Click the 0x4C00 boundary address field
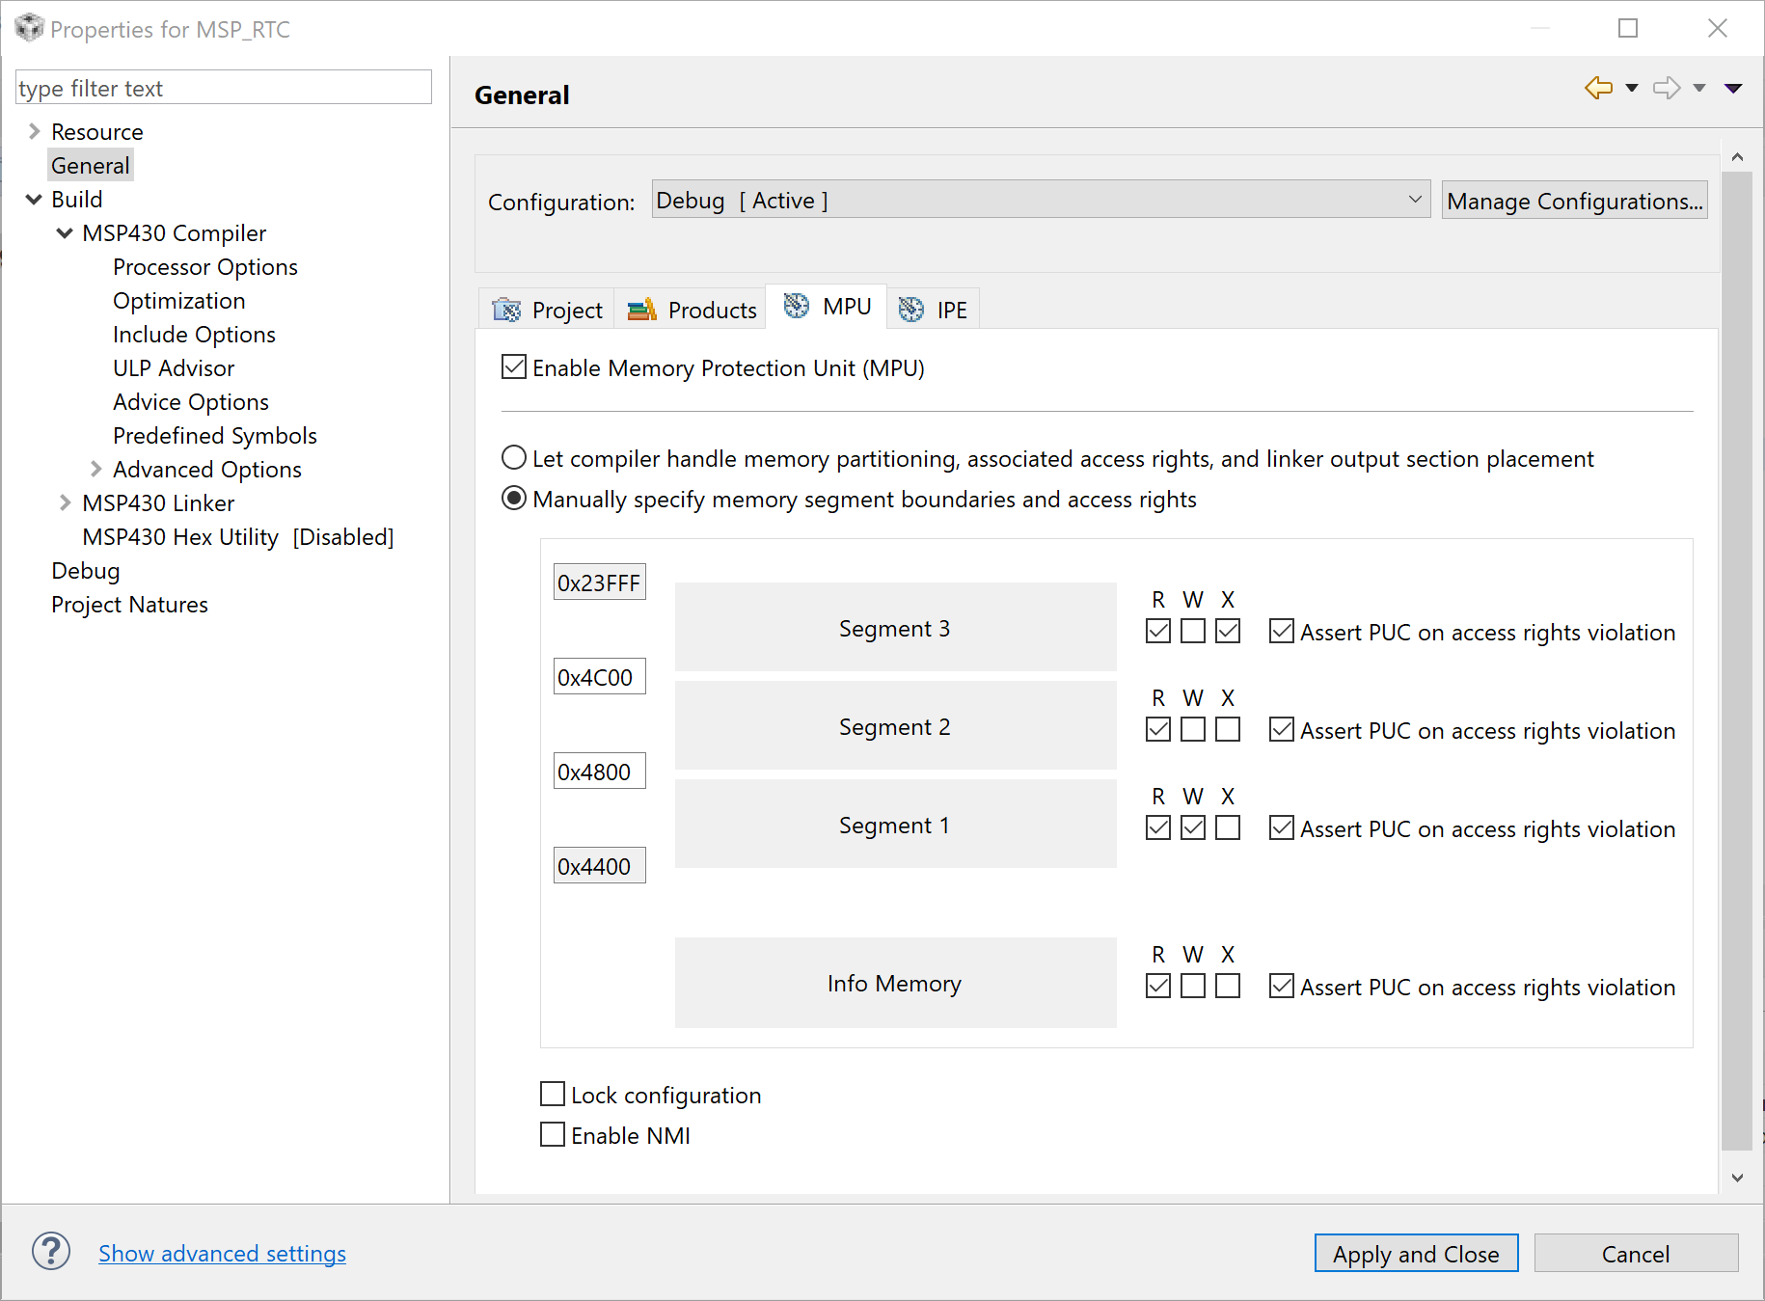Screen dimensions: 1765x1301 [599, 677]
